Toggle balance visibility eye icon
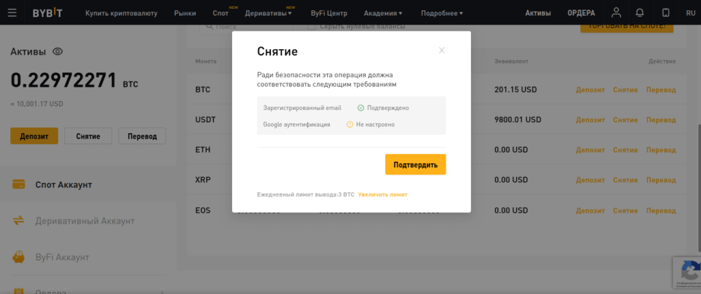Screen dimensions: 701x294 click(x=58, y=52)
